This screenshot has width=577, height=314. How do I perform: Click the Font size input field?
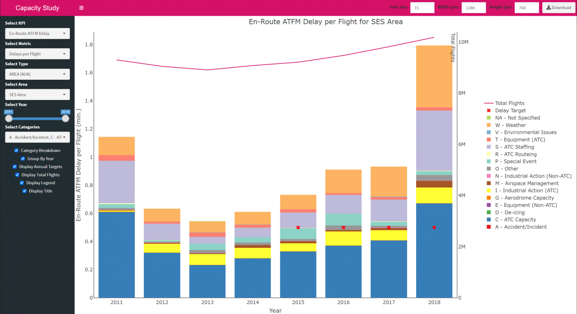pos(422,8)
